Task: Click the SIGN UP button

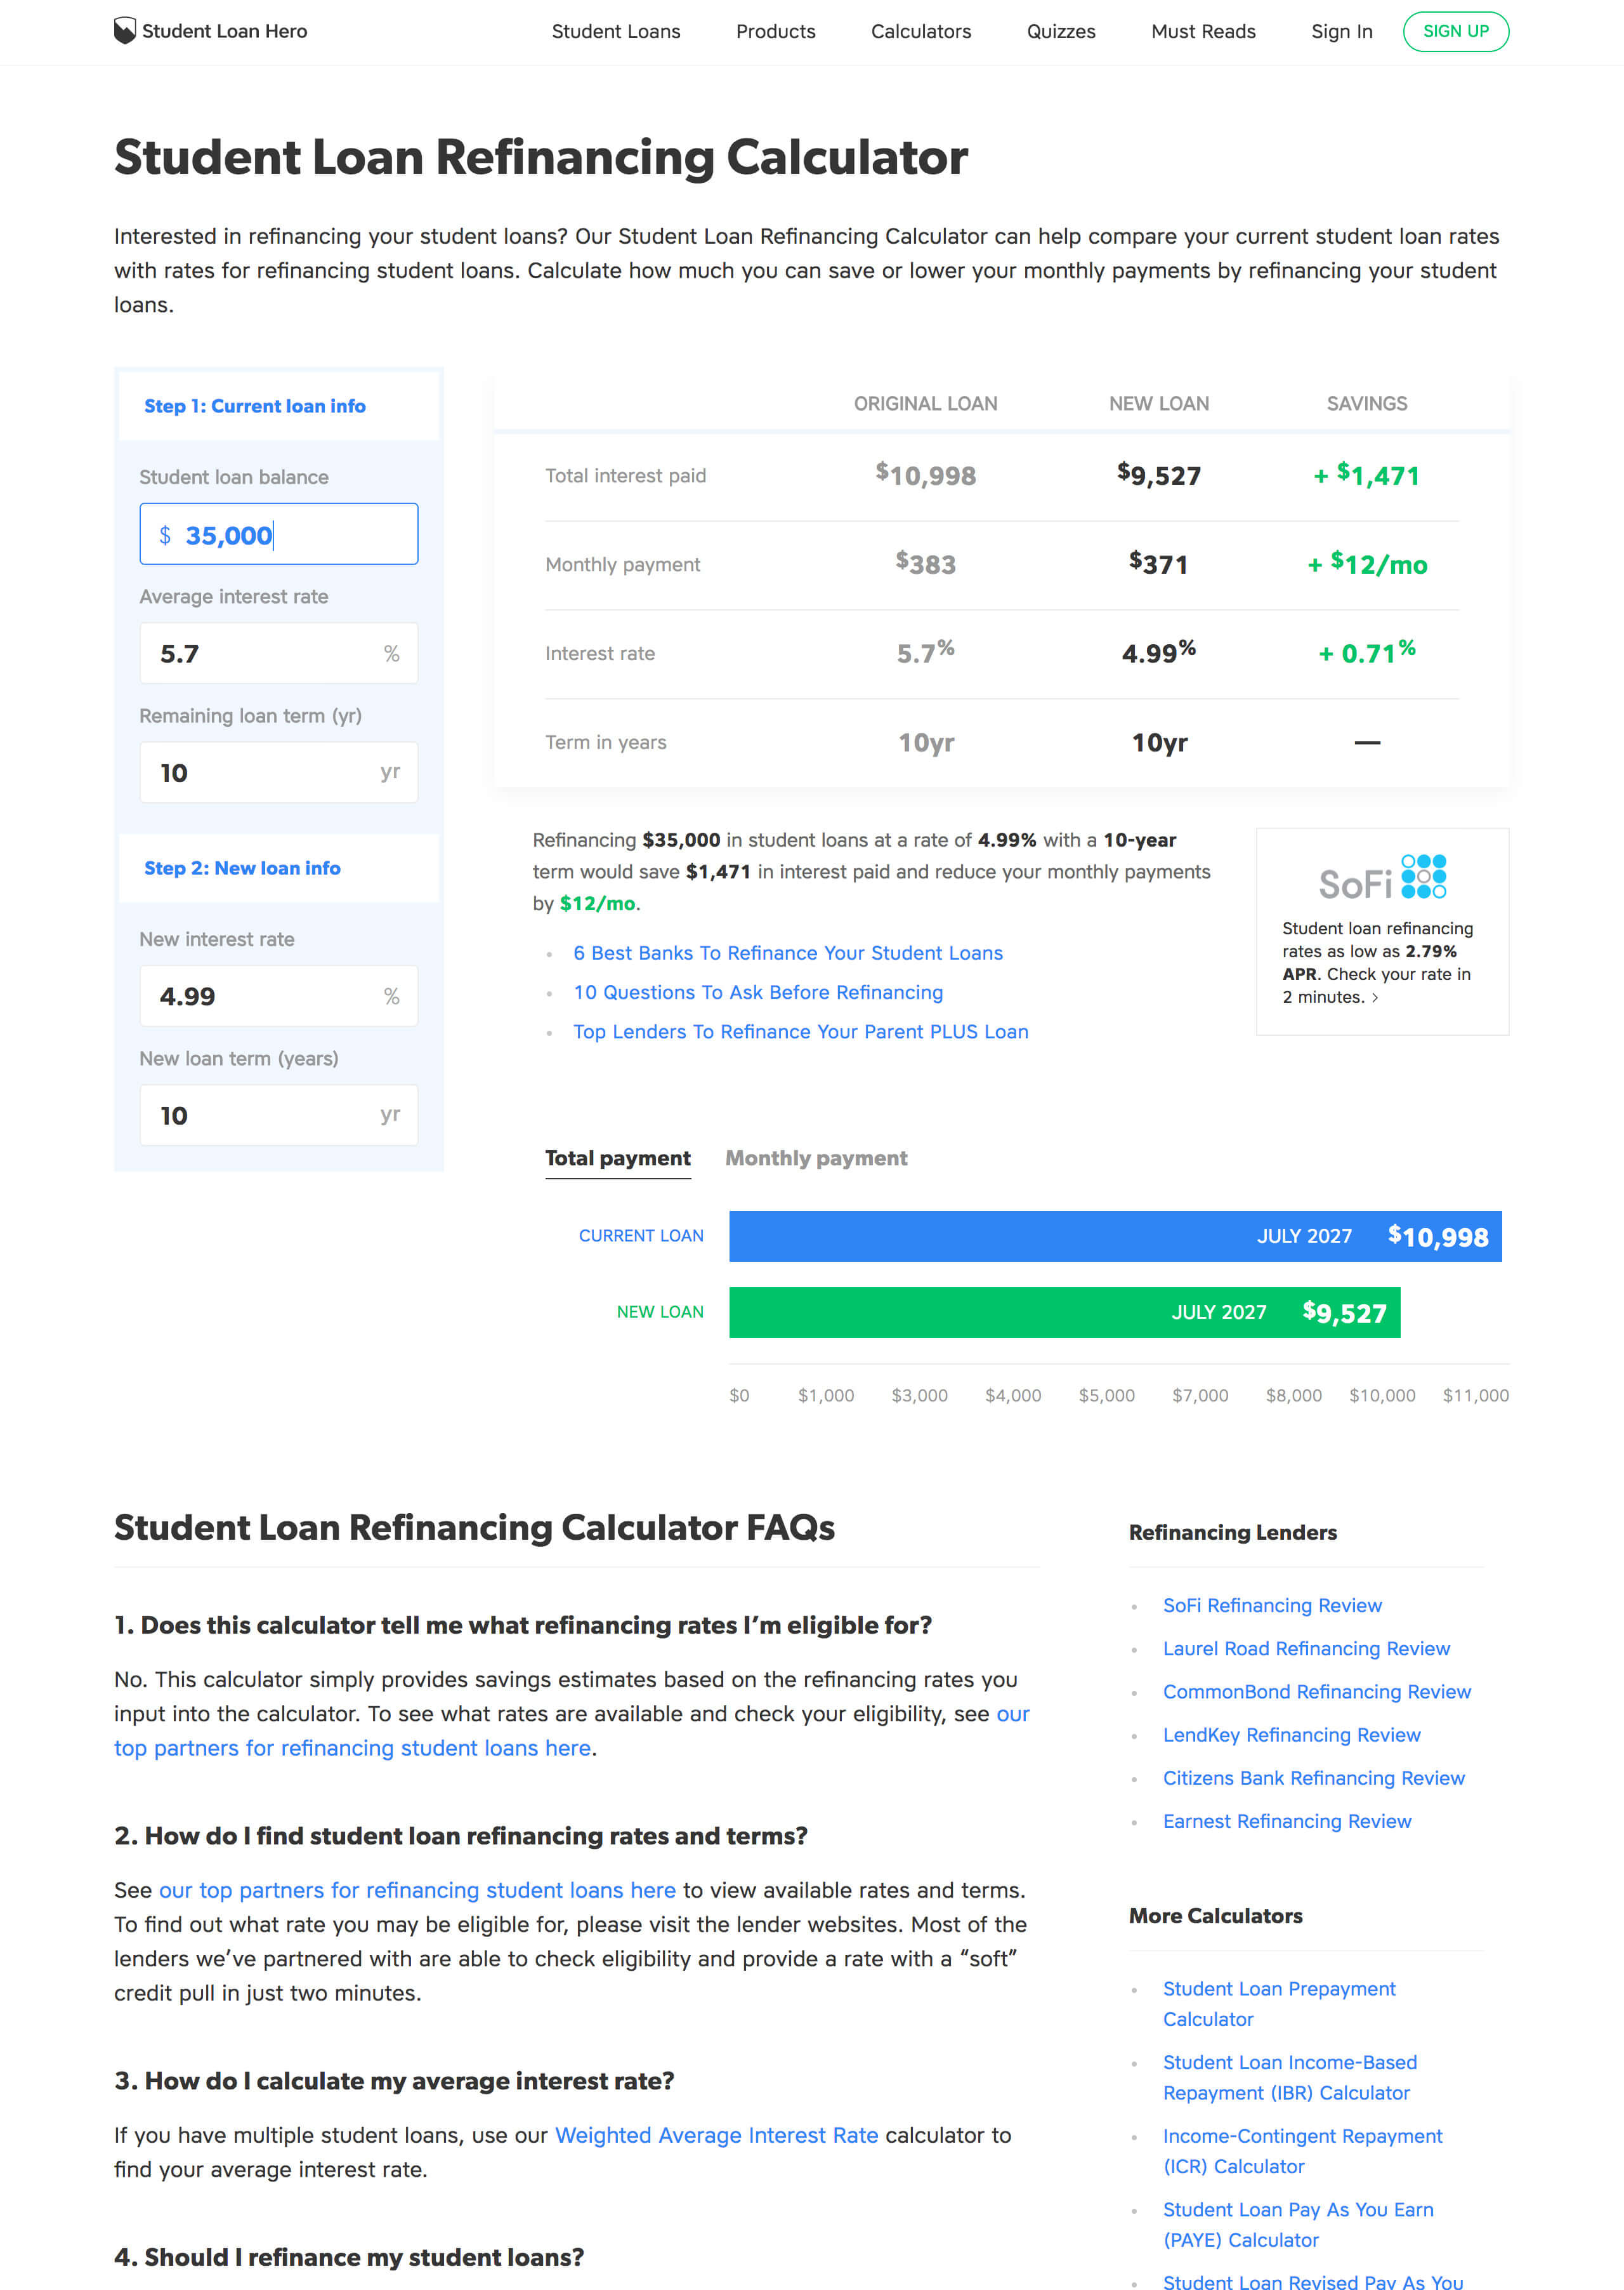Action: pyautogui.click(x=1456, y=31)
